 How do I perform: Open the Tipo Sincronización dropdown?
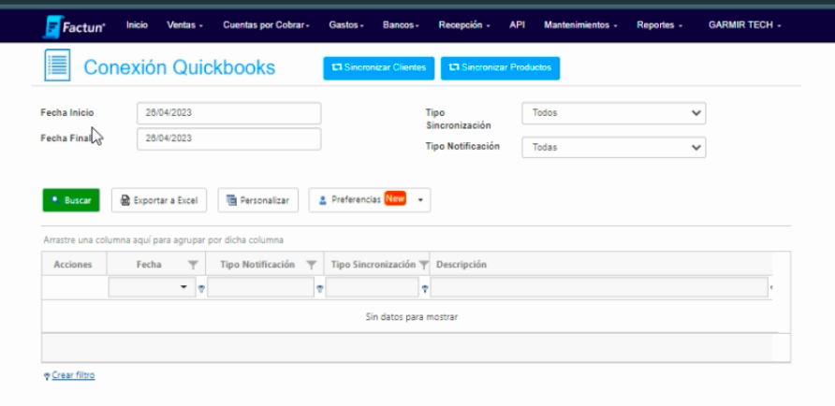pyautogui.click(x=613, y=113)
